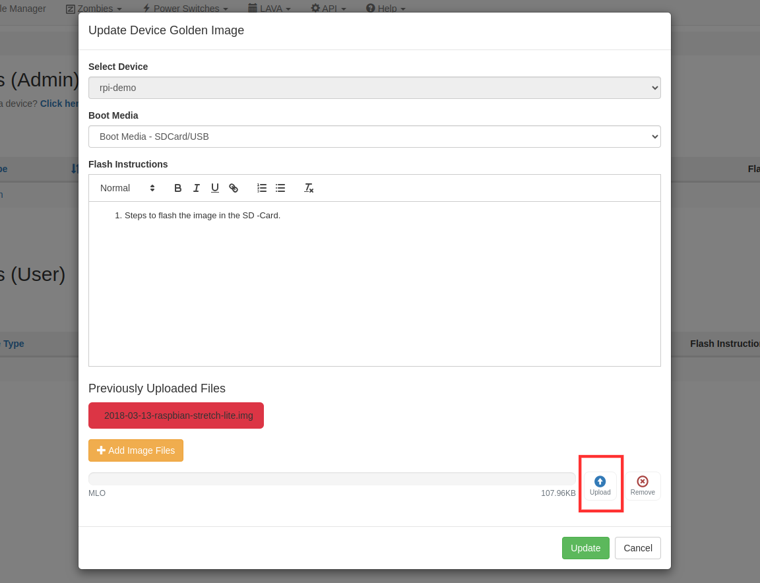The width and height of the screenshot is (760, 583).
Task: Remove the MLO file from queue
Action: pyautogui.click(x=643, y=486)
